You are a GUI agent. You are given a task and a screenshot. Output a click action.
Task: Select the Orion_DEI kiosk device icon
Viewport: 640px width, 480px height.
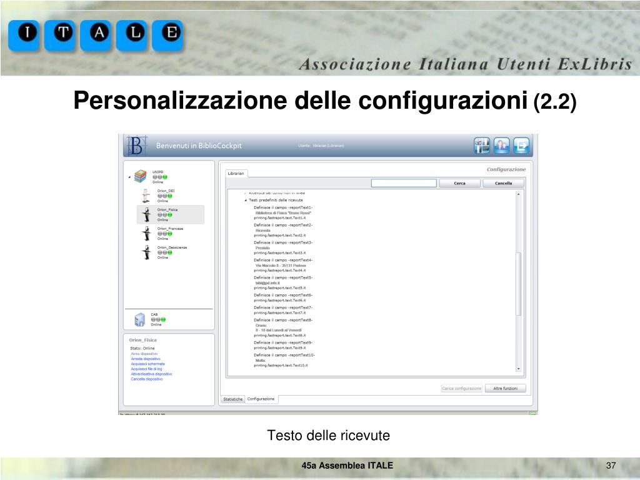tap(146, 196)
